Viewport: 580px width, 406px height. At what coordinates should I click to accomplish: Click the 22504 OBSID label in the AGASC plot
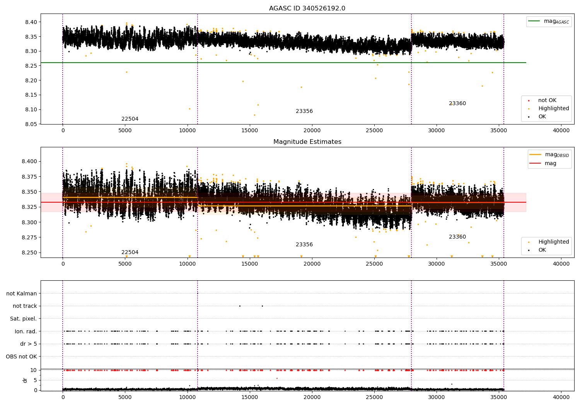pyautogui.click(x=130, y=119)
